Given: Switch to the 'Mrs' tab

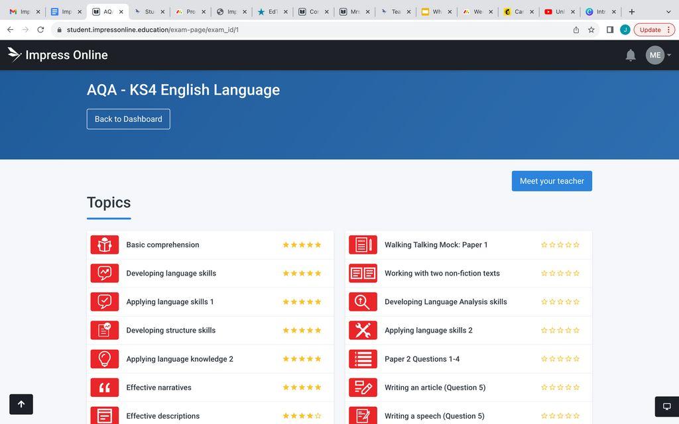Looking at the screenshot, I should 354,12.
